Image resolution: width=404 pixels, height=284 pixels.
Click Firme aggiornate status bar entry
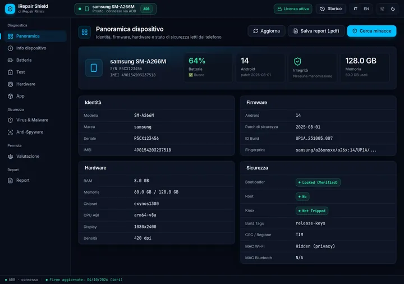tap(84, 280)
